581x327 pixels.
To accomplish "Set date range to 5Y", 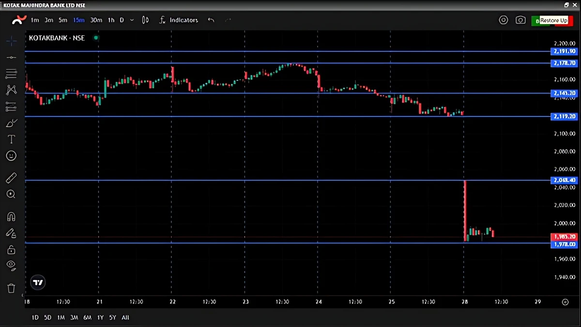I will pyautogui.click(x=112, y=318).
